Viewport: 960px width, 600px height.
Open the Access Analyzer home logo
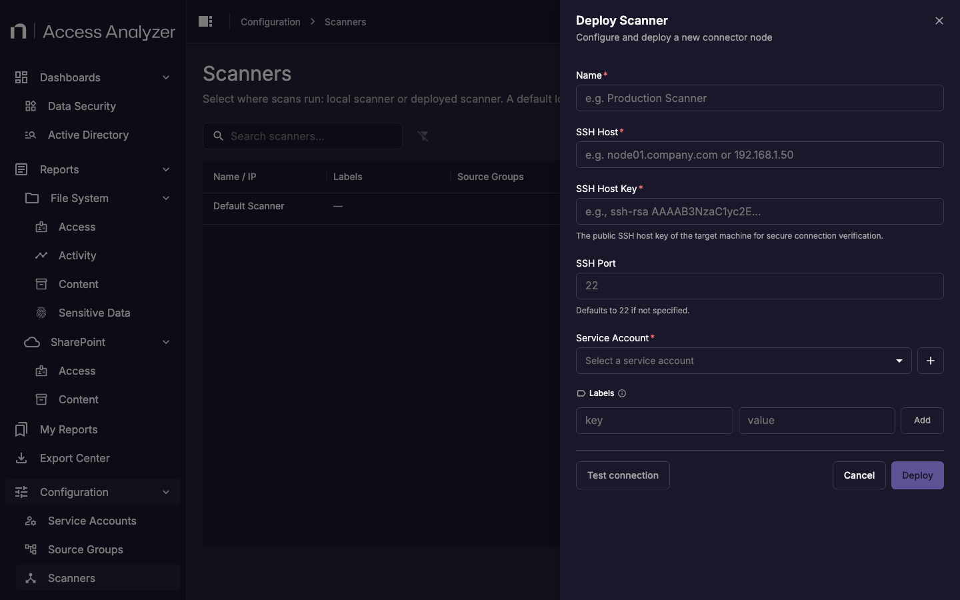point(91,31)
